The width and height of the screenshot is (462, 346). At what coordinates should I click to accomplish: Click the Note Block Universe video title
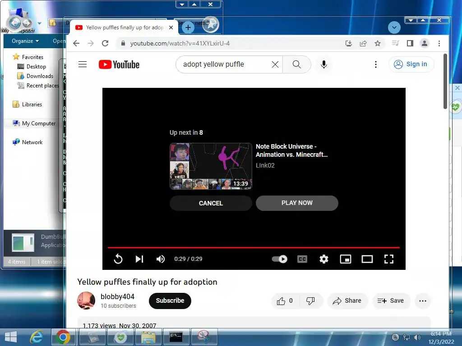(x=292, y=150)
